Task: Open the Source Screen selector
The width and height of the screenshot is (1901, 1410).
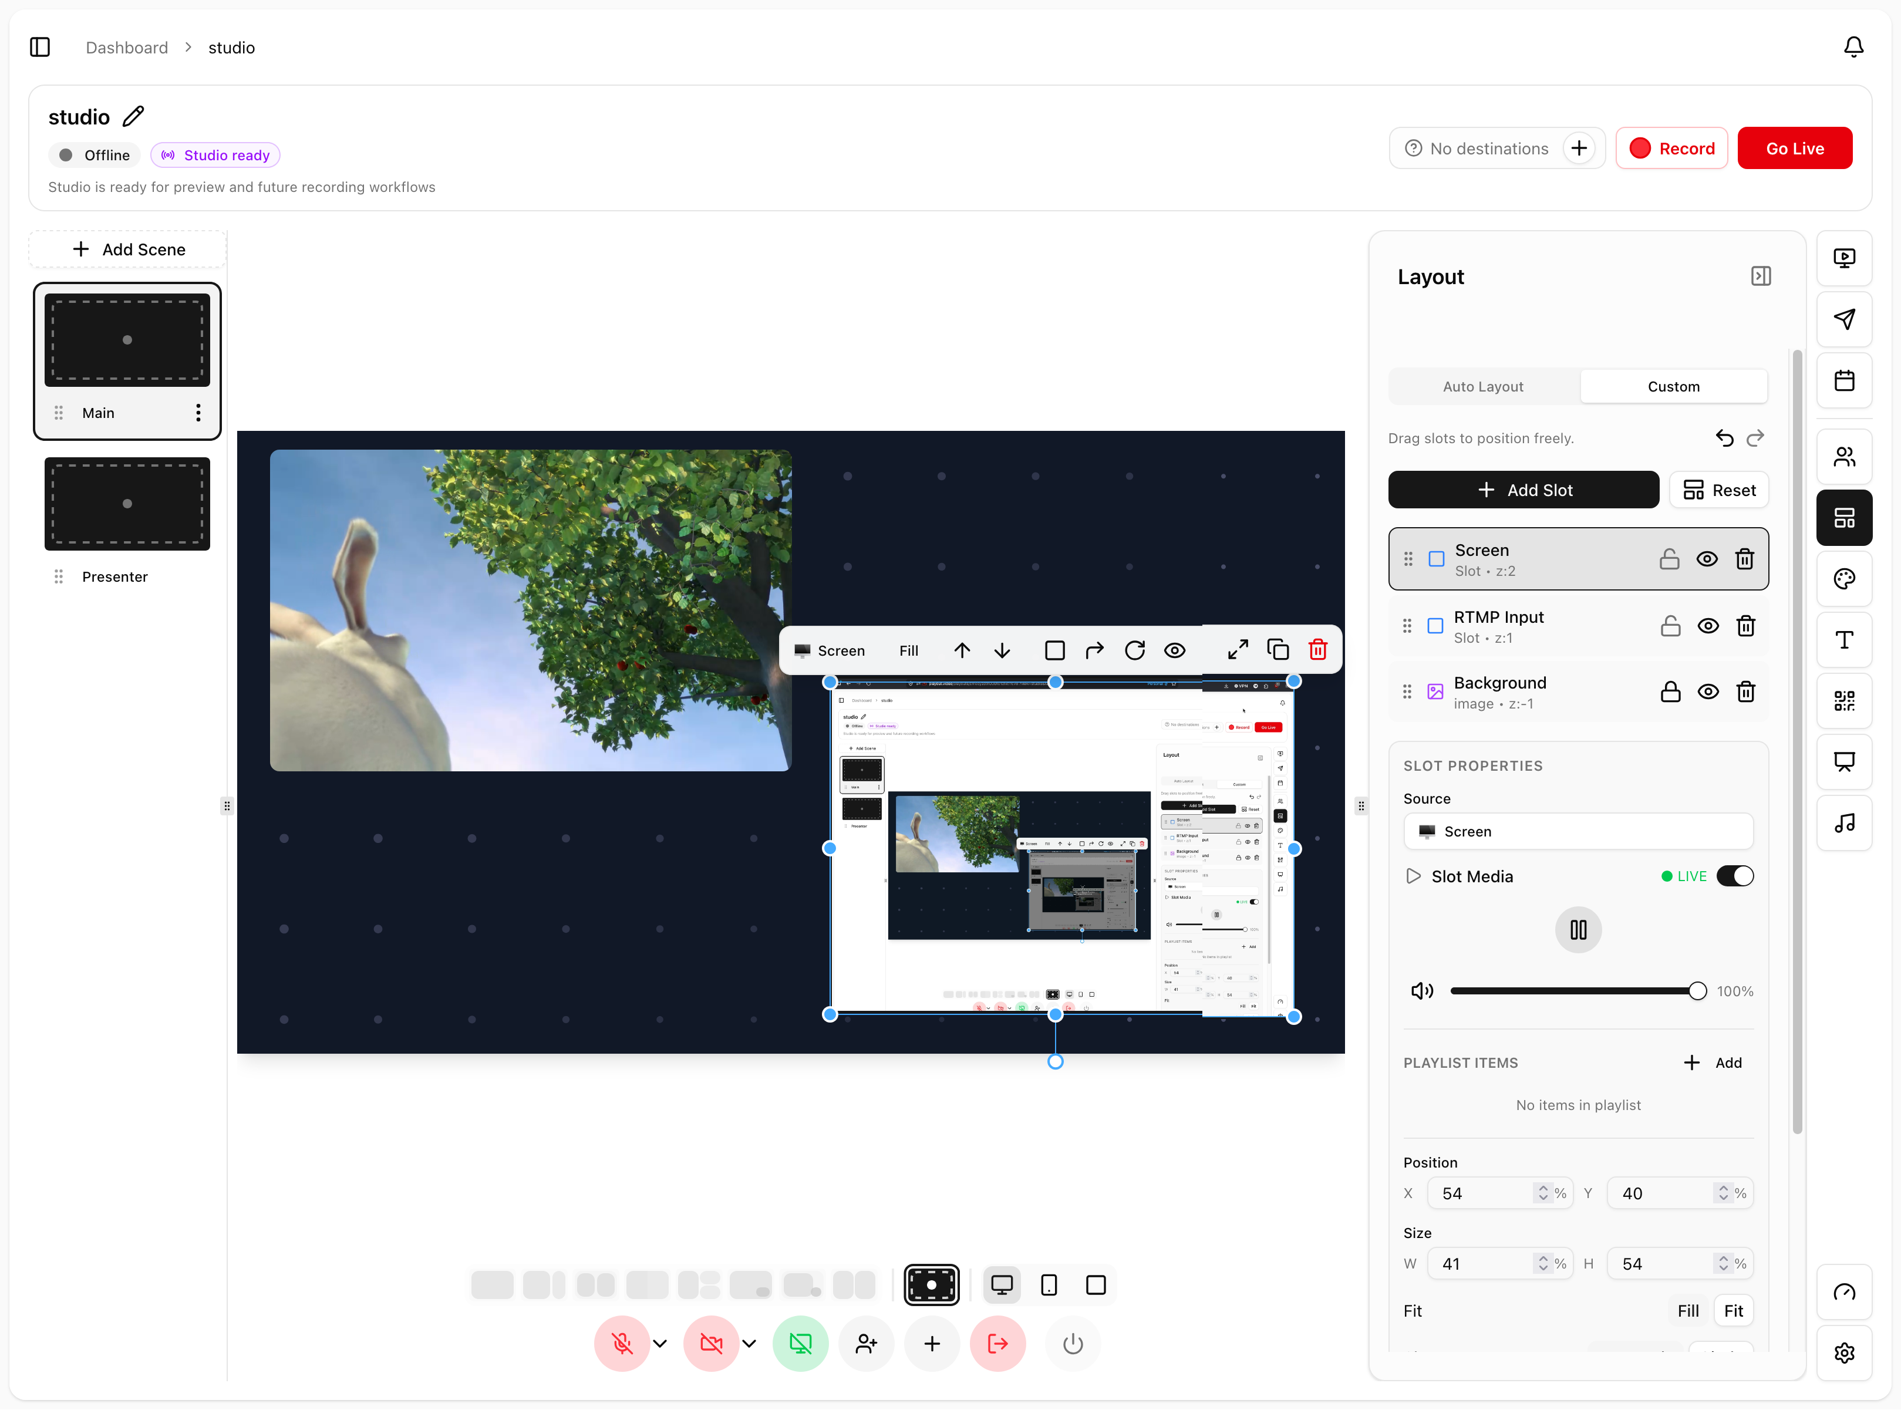Action: (1578, 831)
